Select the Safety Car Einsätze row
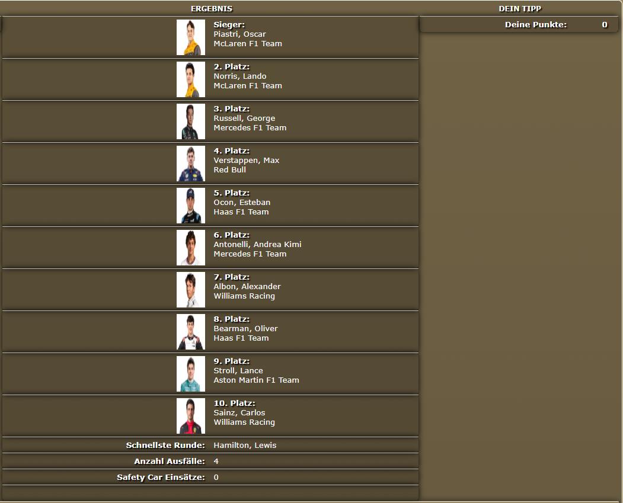623x503 pixels. point(210,478)
